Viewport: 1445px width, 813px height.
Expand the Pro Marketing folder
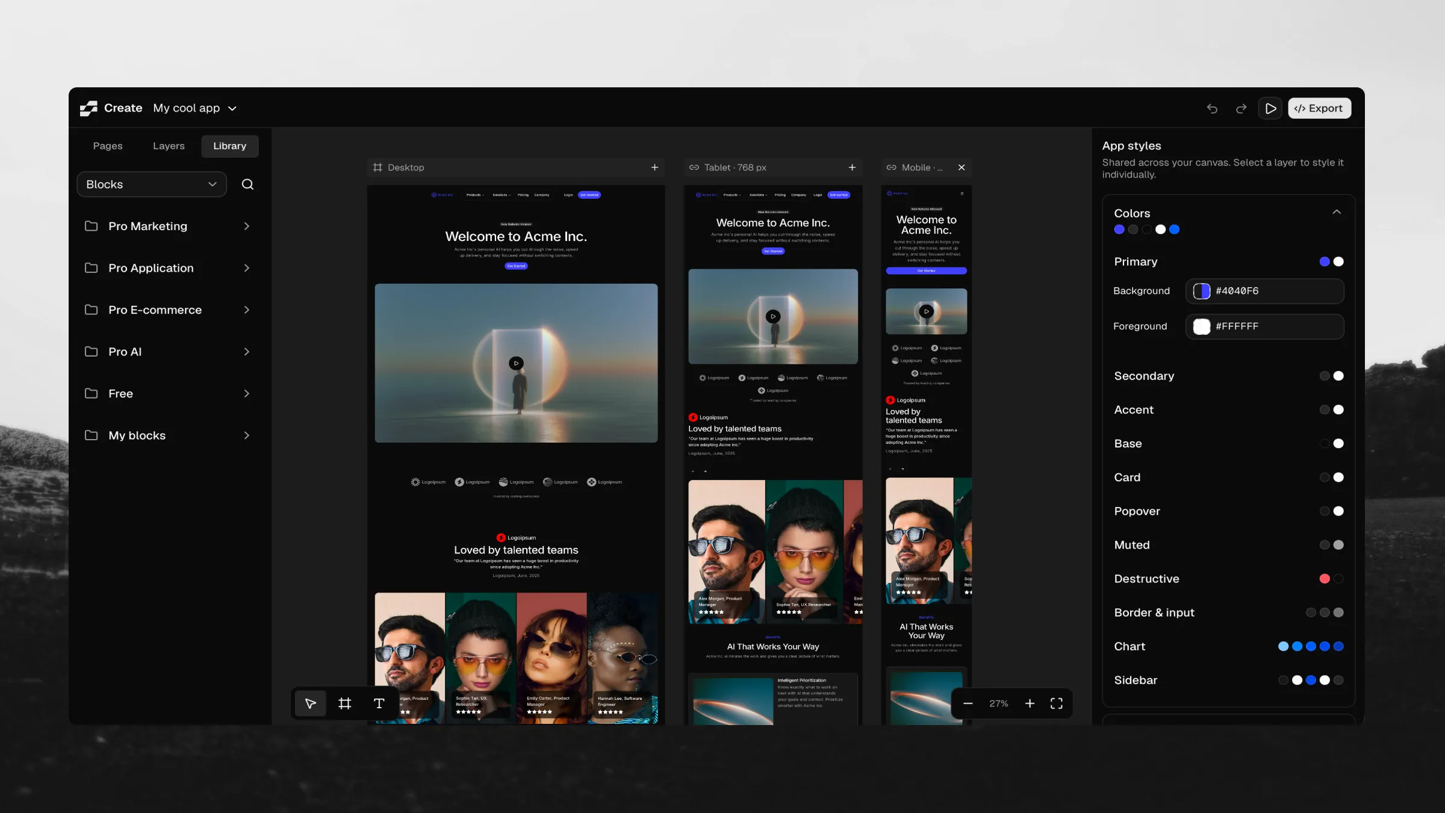tap(167, 226)
